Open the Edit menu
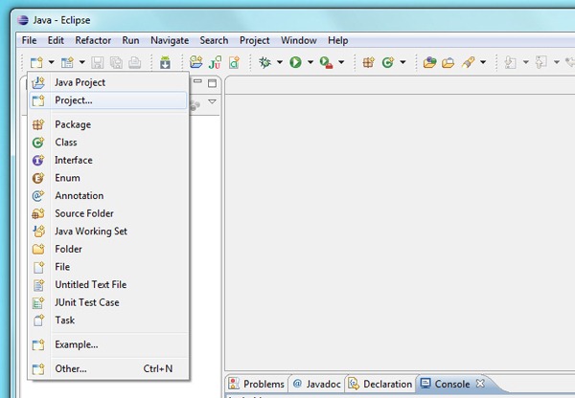 click(x=56, y=40)
